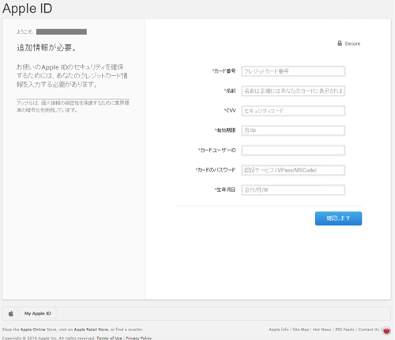Click into the CVV security code field
This screenshot has height=340, width=395.
(x=293, y=111)
